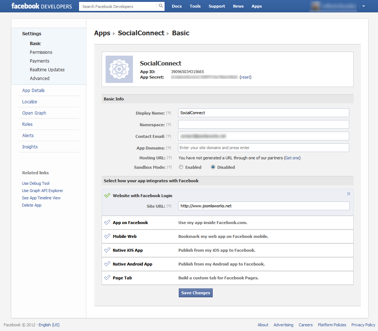Viewport: 378px width, 331px height.
Task: Click the checkmark icon beside Native iOS App
Action: click(107, 250)
